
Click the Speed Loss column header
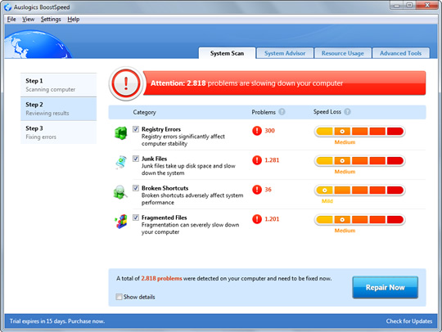(327, 112)
